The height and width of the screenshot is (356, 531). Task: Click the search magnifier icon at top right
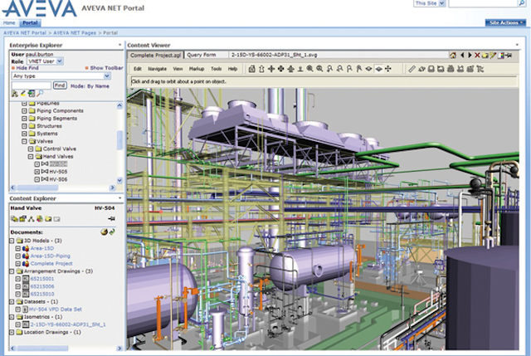[x=522, y=3]
